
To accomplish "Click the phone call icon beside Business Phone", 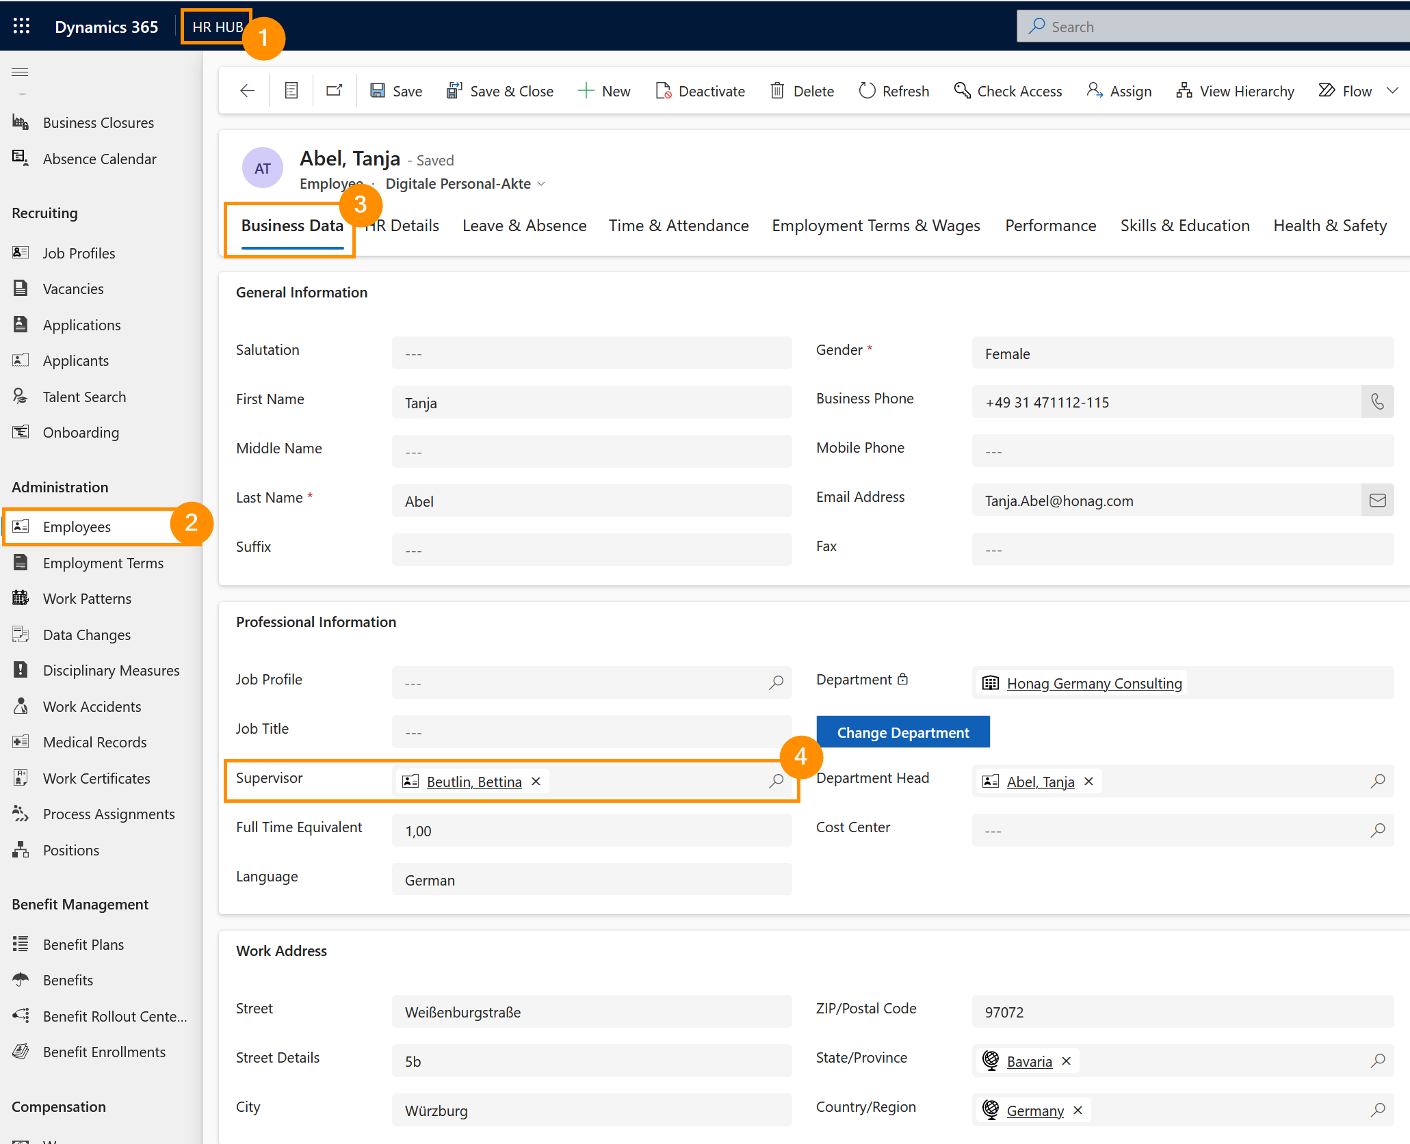I will pyautogui.click(x=1377, y=402).
